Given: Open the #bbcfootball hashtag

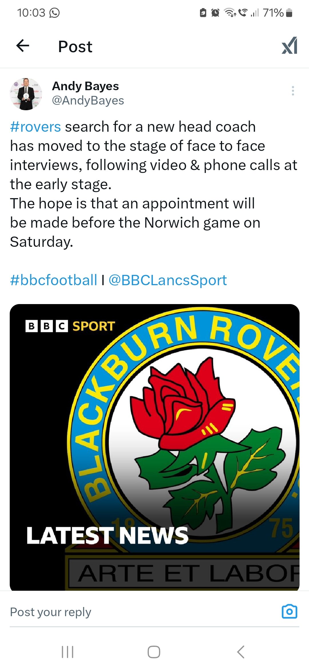Looking at the screenshot, I should 54,280.
